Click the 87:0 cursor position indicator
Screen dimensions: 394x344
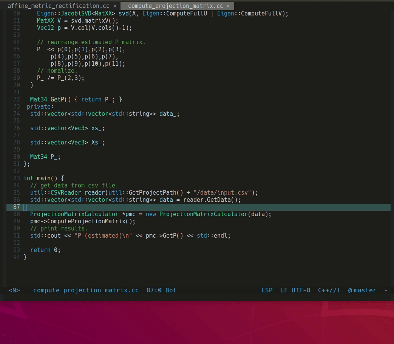click(x=154, y=290)
